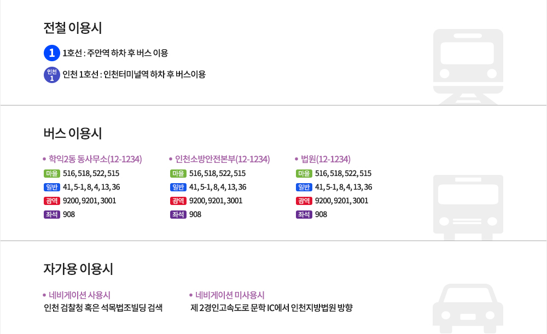547x334 pixels.
Task: Select the 법원(12-1234) bus stop heading
Action: point(325,159)
